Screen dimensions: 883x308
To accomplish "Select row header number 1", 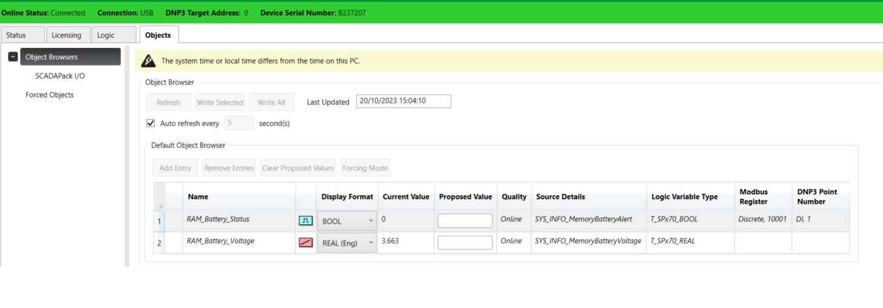I will 159,221.
